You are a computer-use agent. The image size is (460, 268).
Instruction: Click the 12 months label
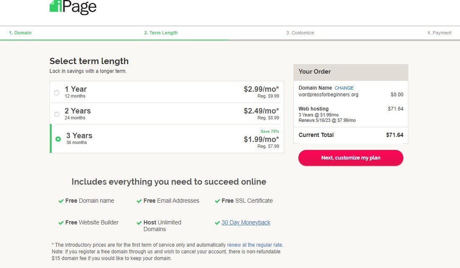click(x=75, y=96)
